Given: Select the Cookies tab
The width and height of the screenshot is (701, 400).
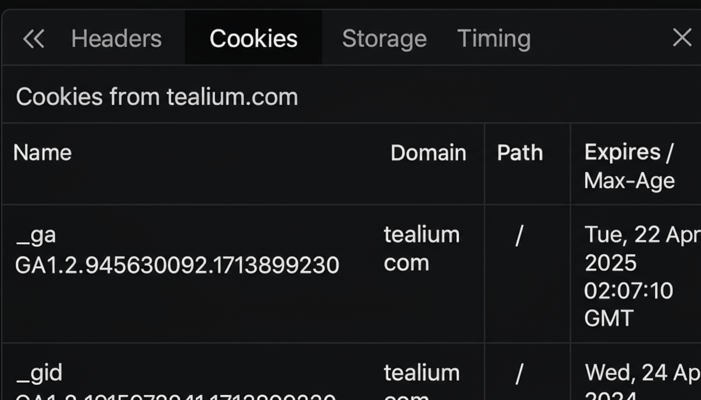Looking at the screenshot, I should (x=253, y=39).
